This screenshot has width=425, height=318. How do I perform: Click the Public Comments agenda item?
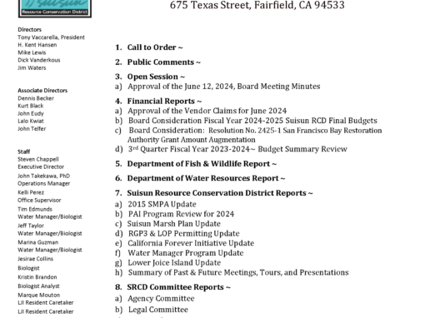164,62
